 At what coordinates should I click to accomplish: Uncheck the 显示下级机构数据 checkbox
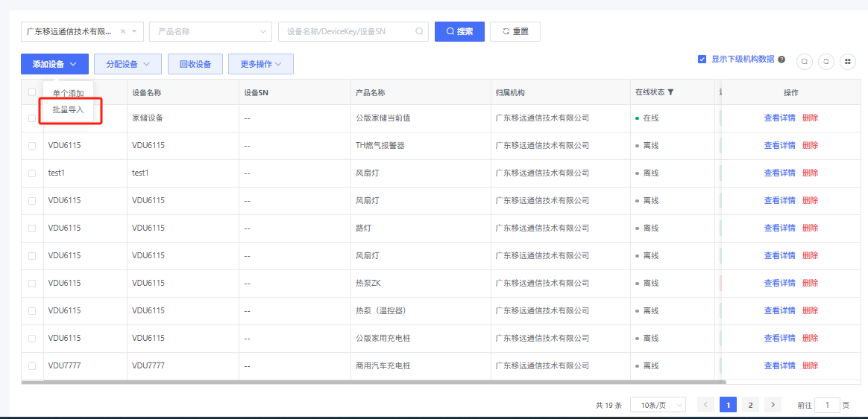[702, 60]
